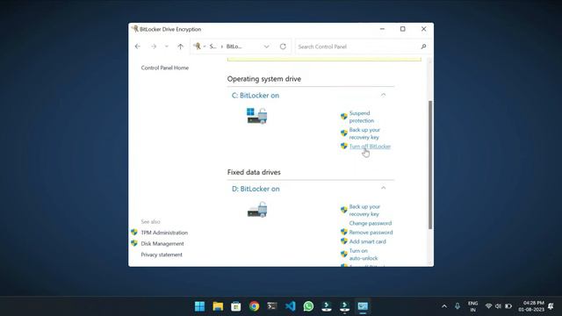Click shield icon beside TPM Administration

point(134,232)
